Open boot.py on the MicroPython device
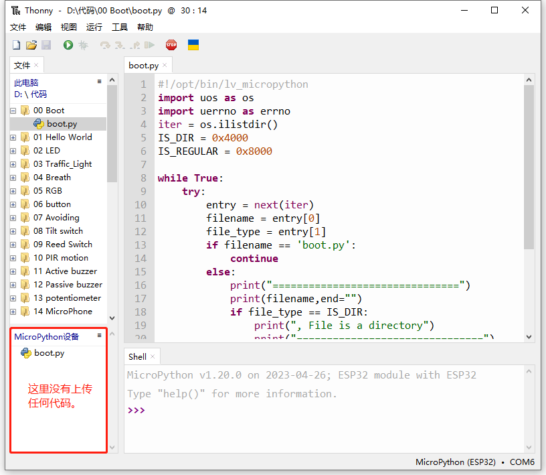The image size is (546, 475). point(49,353)
